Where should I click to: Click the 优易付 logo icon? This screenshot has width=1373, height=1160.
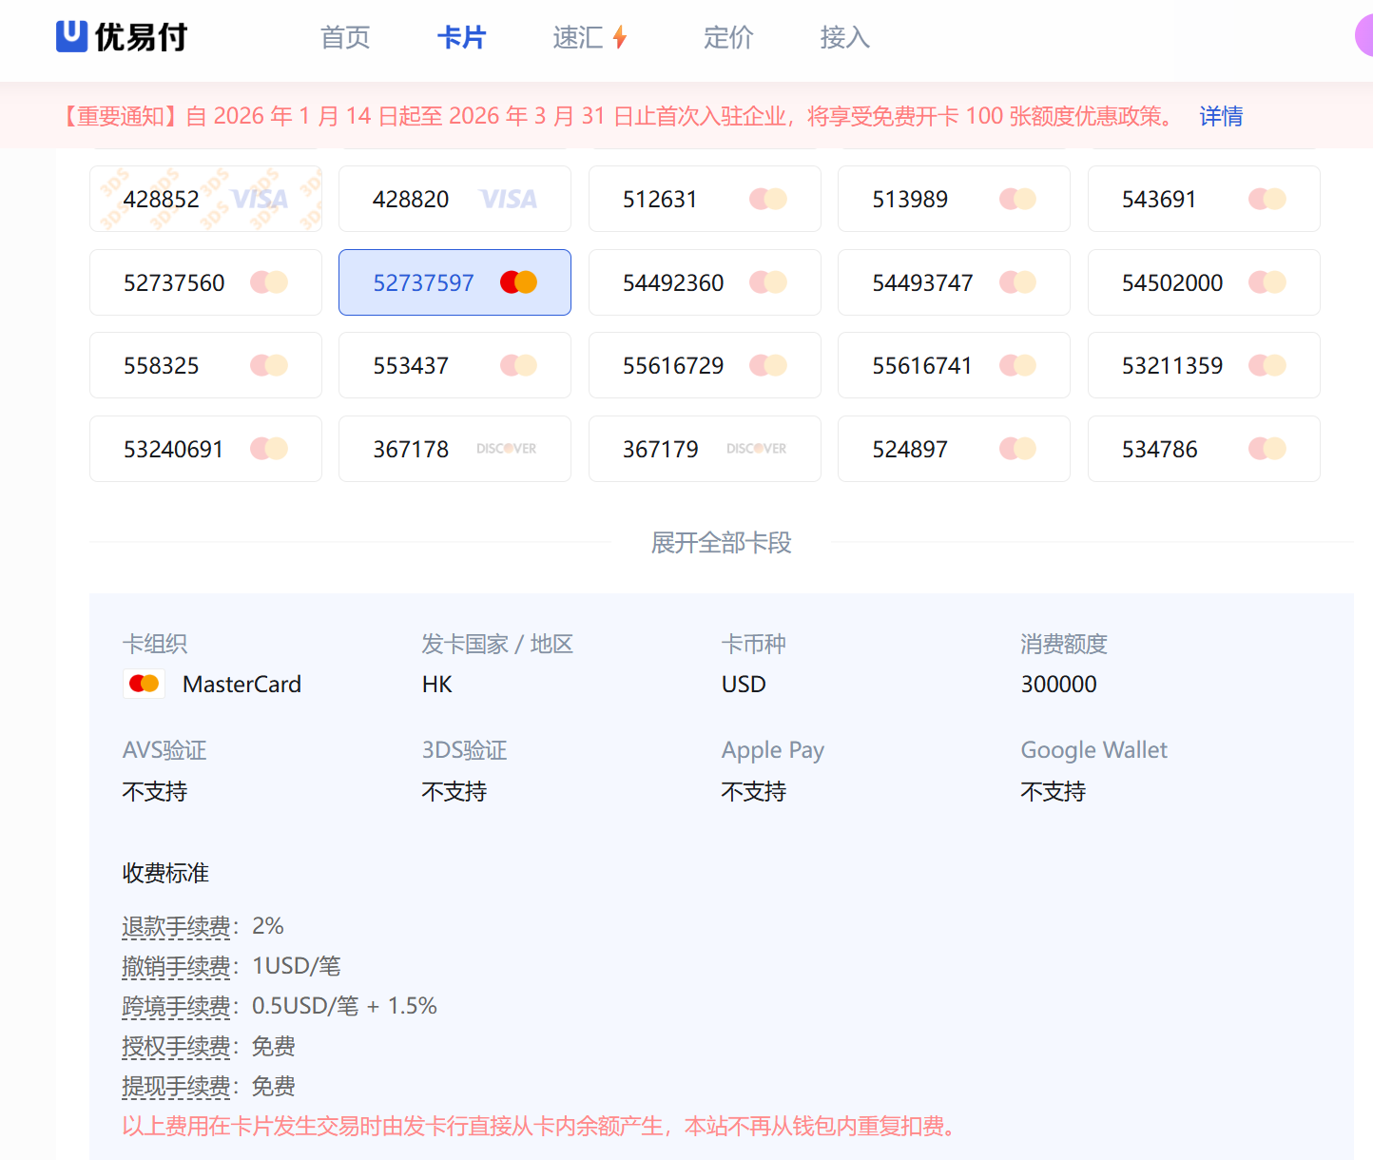point(72,36)
